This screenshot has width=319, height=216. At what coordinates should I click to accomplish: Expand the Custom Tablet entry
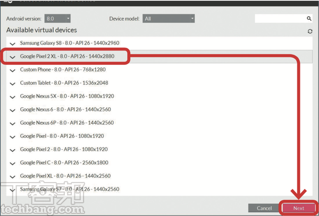pyautogui.click(x=13, y=84)
